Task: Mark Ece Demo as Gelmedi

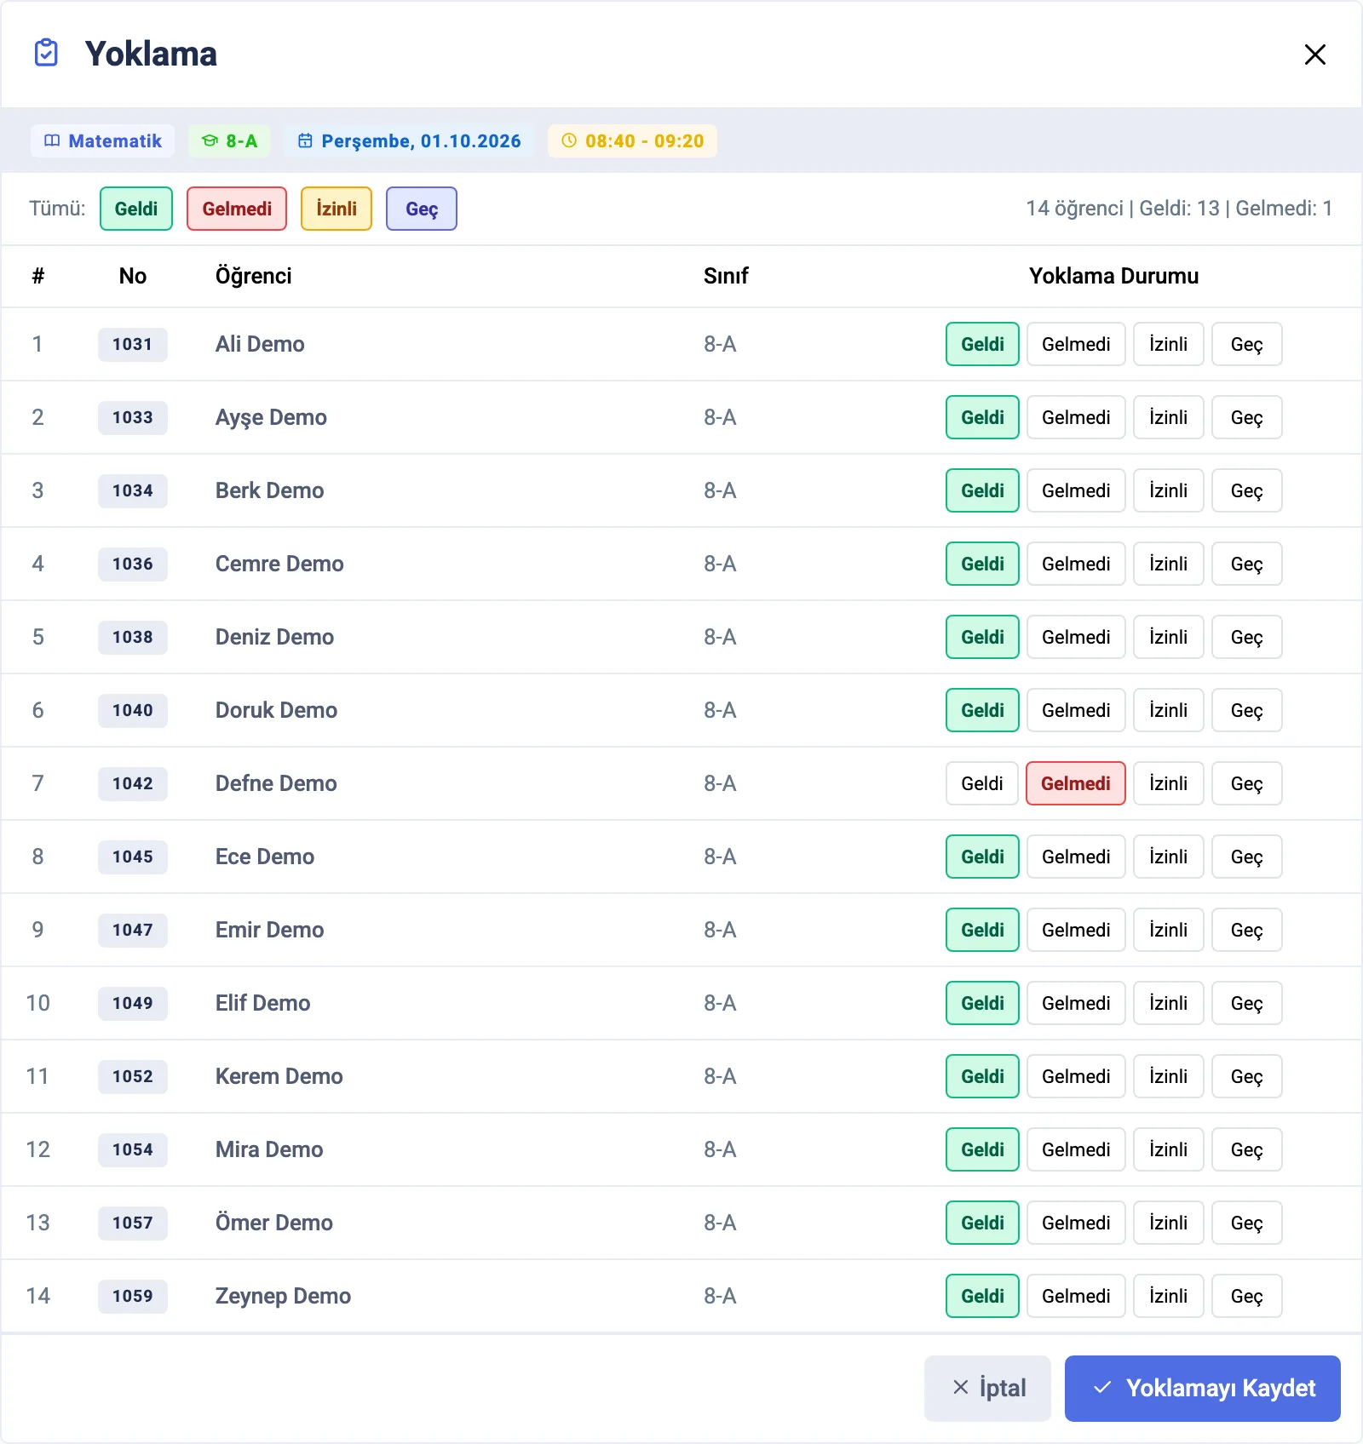Action: point(1076,857)
